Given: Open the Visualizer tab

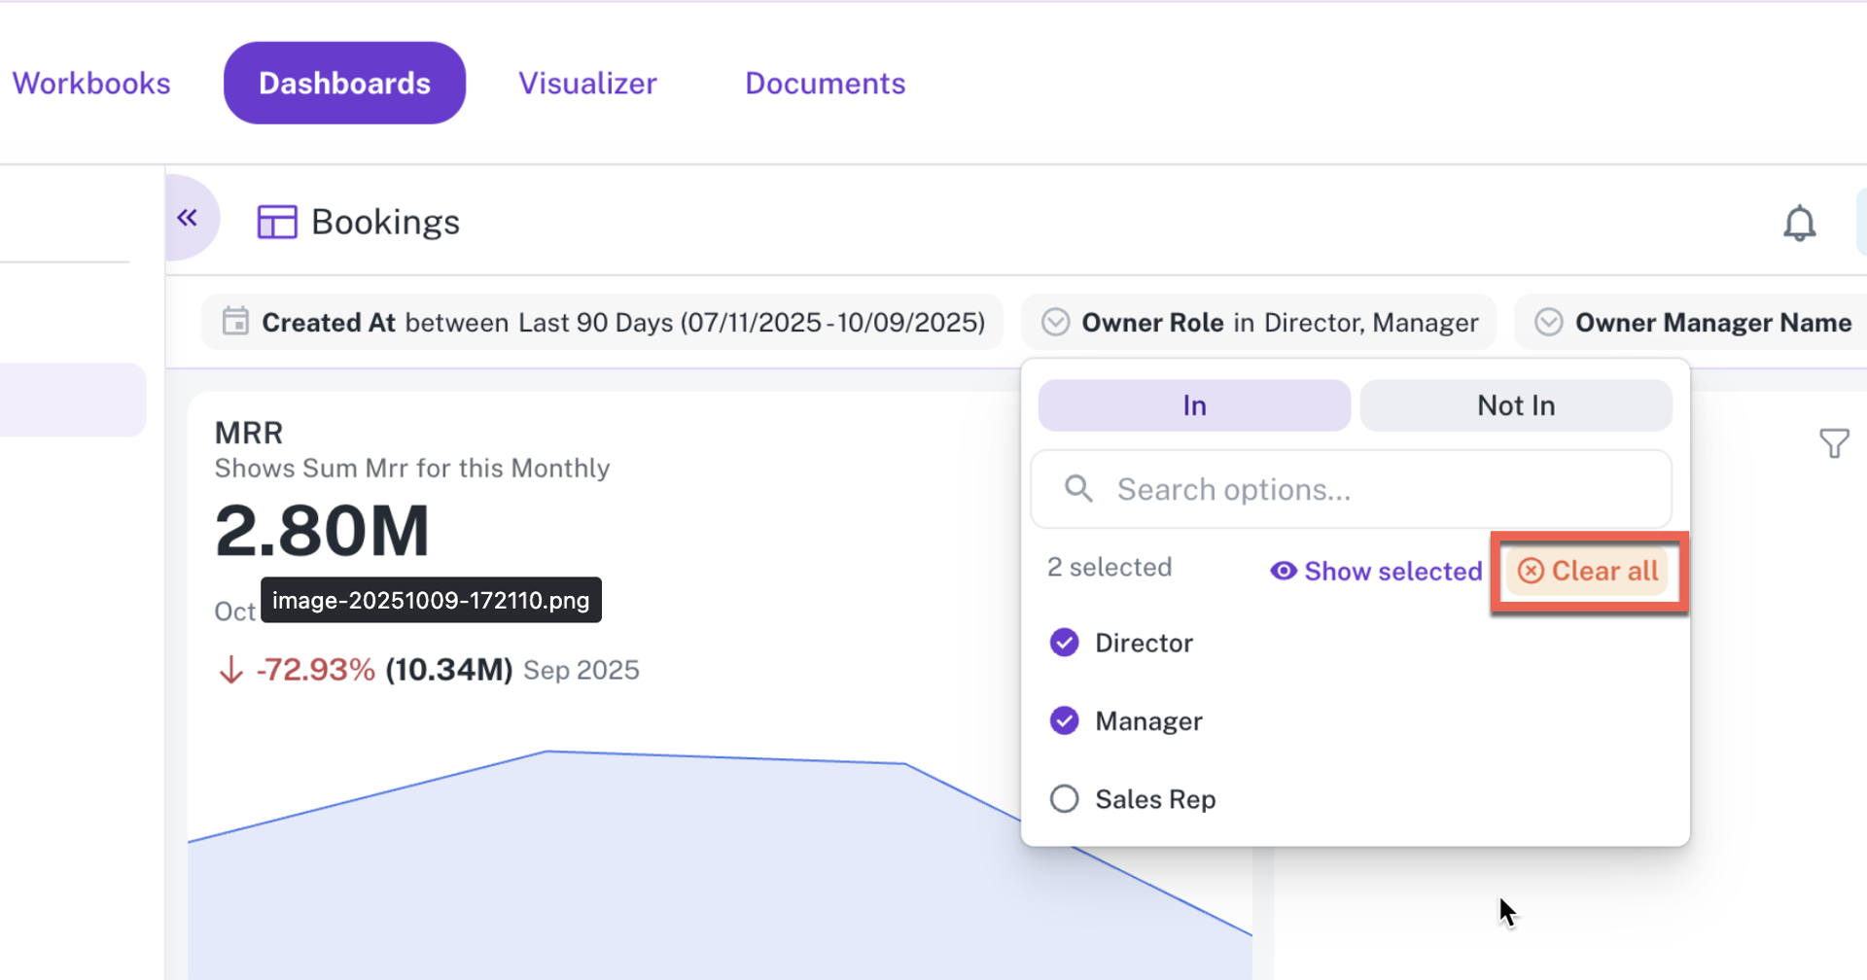Looking at the screenshot, I should pos(587,84).
